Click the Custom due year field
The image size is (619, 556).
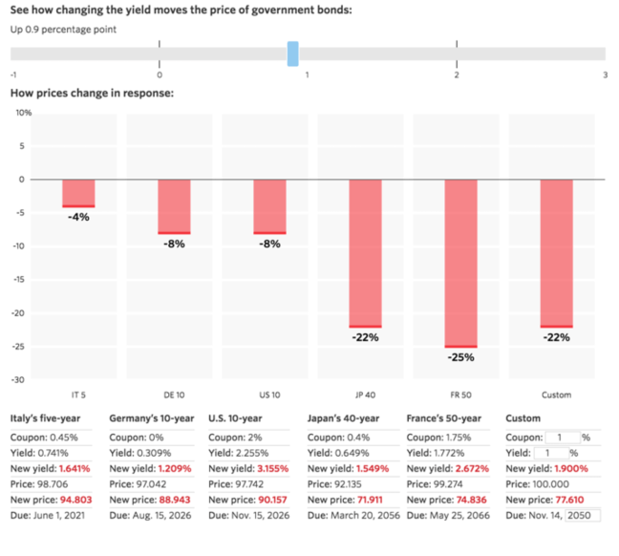tap(582, 515)
